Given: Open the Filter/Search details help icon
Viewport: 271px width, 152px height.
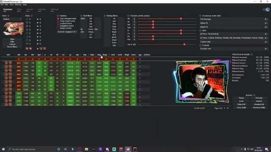Looking at the screenshot, I should (252, 54).
